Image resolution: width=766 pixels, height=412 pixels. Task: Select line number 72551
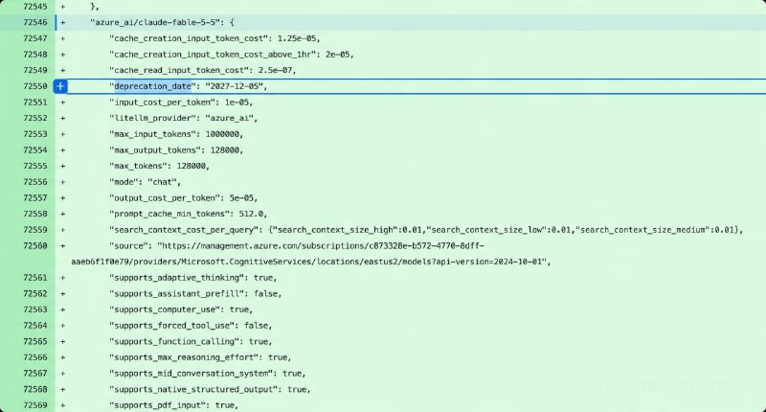click(x=35, y=103)
